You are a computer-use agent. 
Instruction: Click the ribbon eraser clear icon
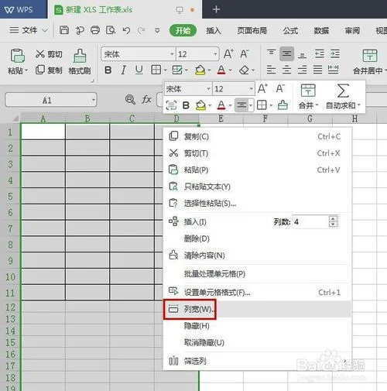[x=244, y=70]
